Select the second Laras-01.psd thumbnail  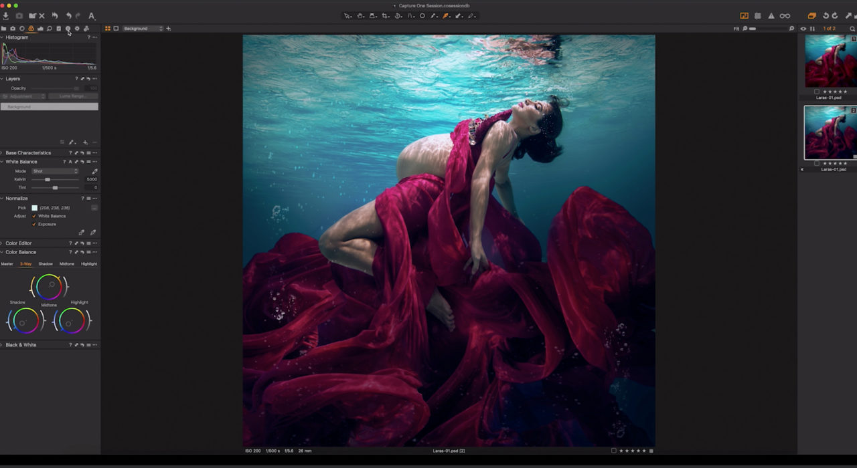click(x=830, y=133)
